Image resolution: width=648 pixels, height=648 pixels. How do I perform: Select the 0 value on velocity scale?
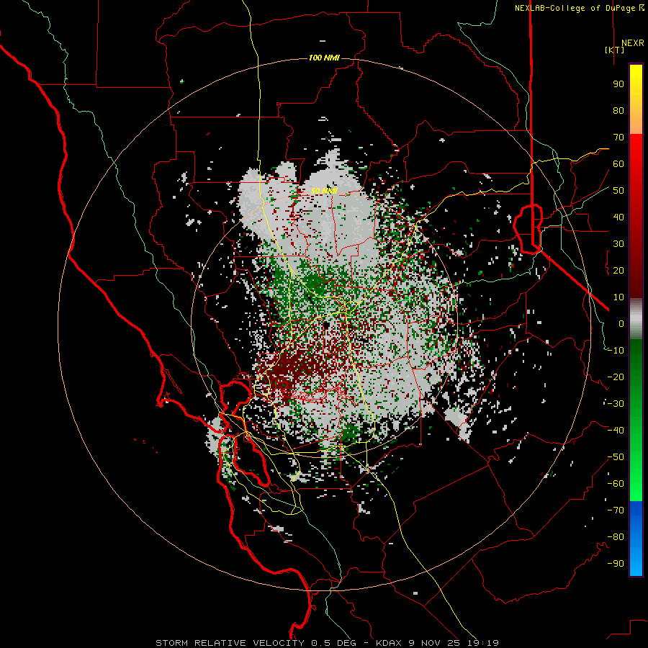(621, 324)
